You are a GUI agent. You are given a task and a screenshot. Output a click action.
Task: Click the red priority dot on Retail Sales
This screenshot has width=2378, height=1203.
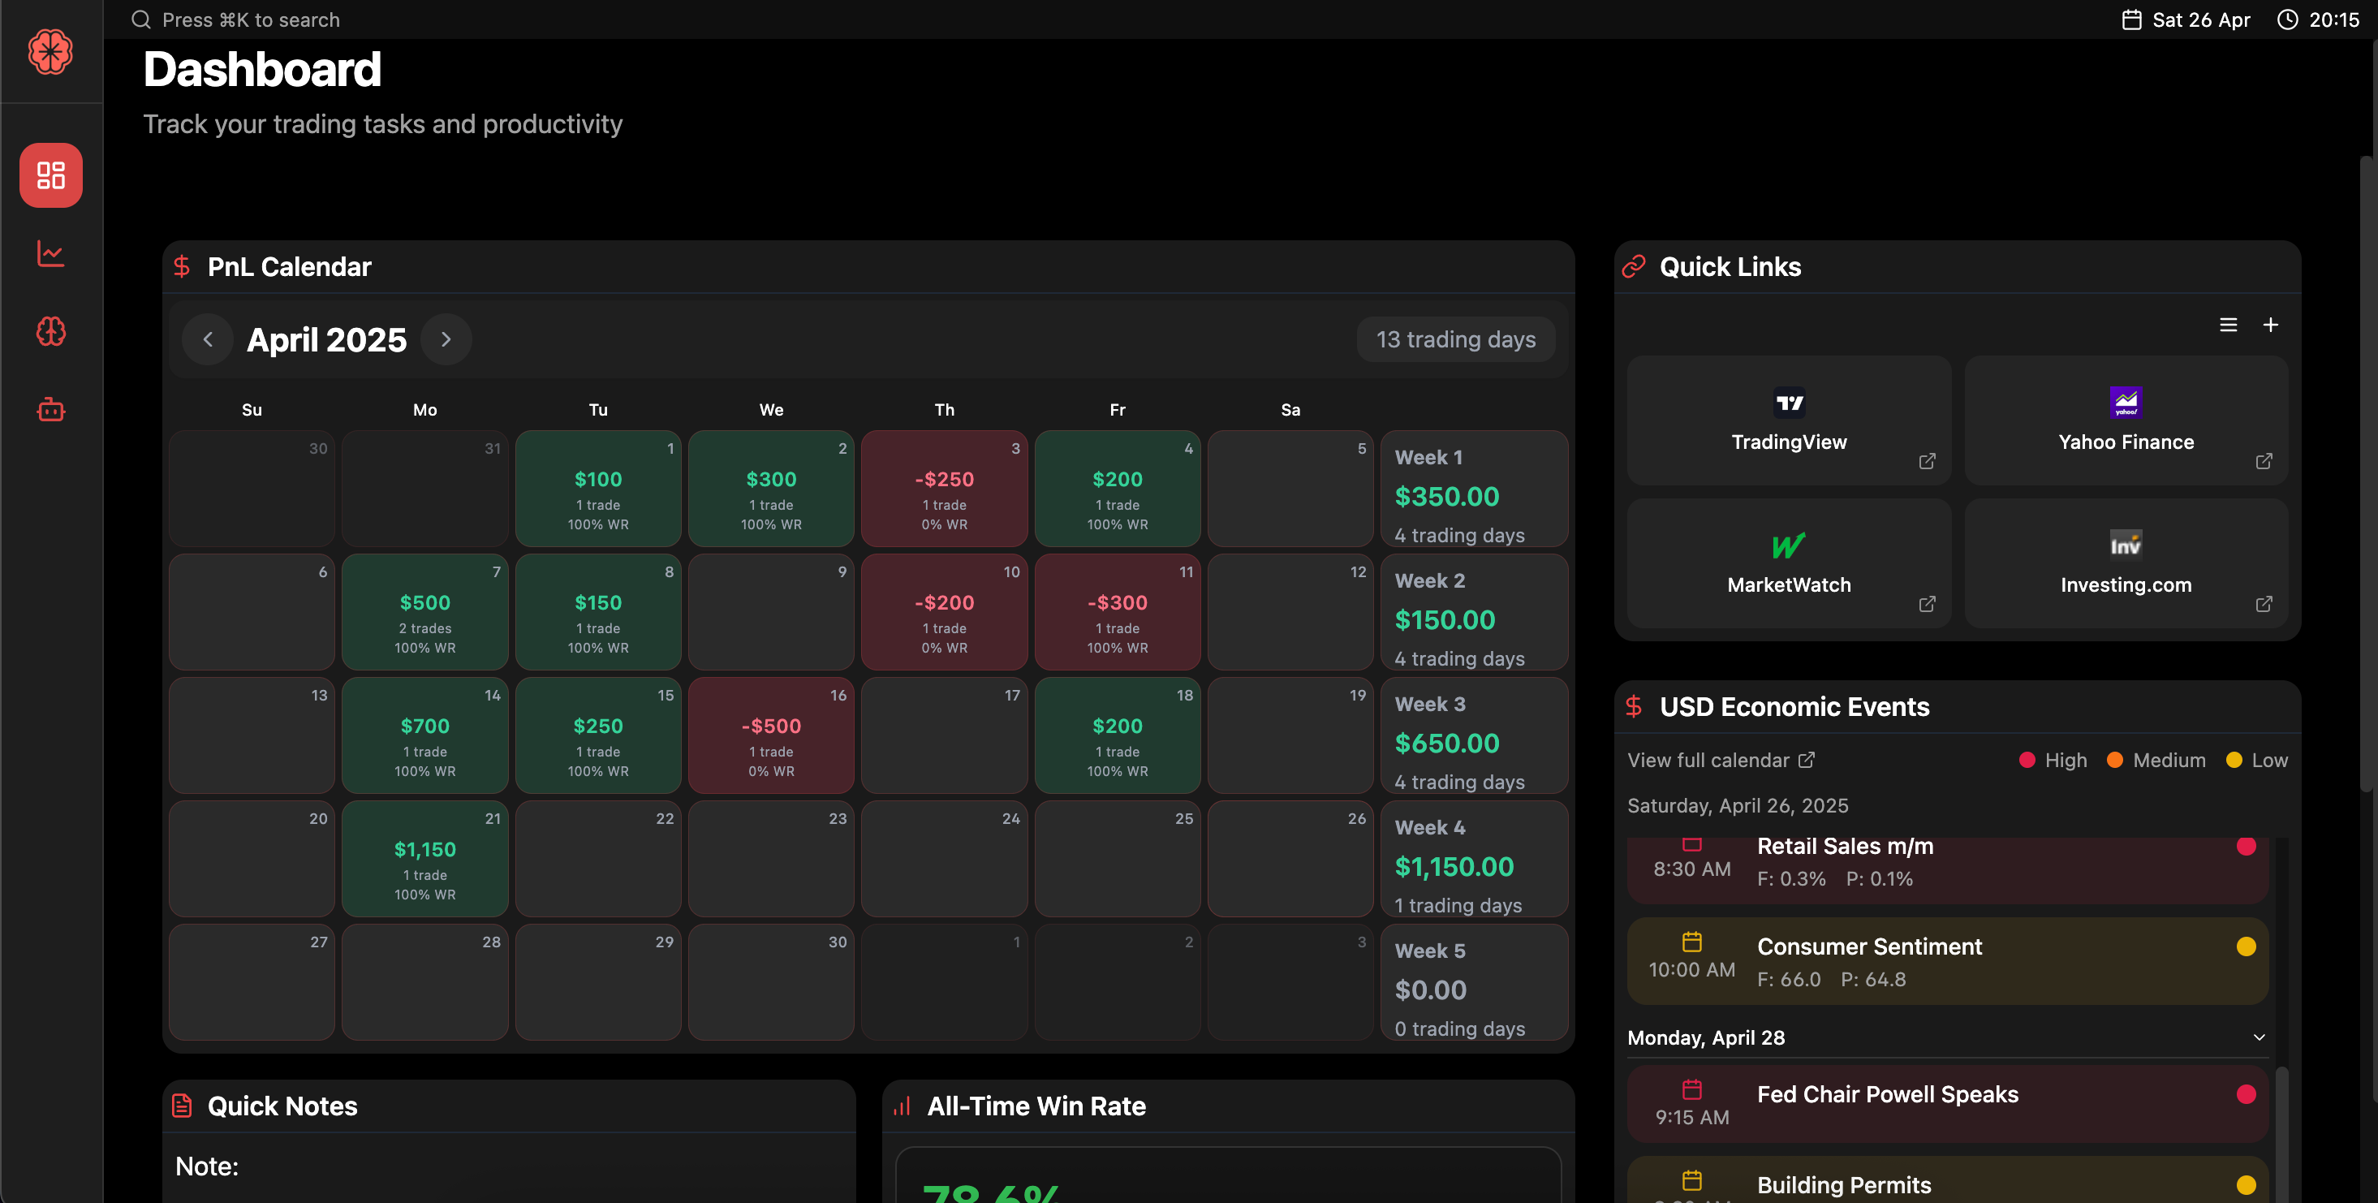tap(2247, 846)
